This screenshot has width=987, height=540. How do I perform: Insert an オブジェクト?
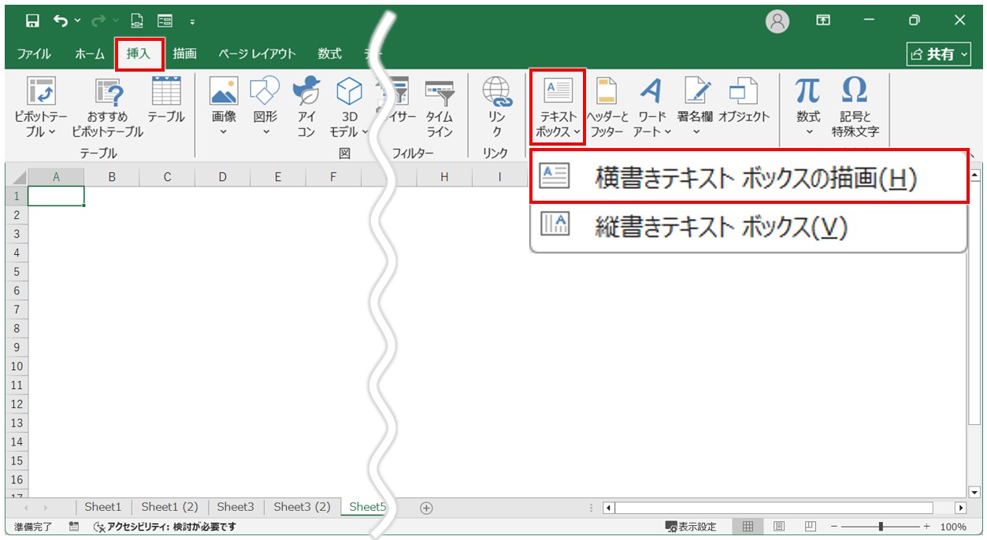pos(744,101)
